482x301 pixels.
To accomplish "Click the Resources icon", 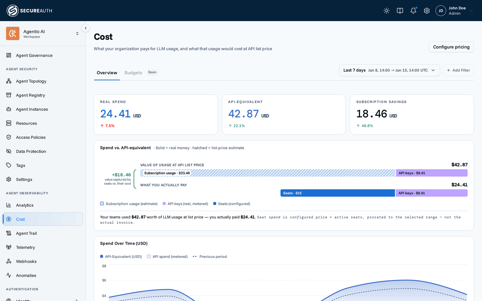I will [9, 123].
